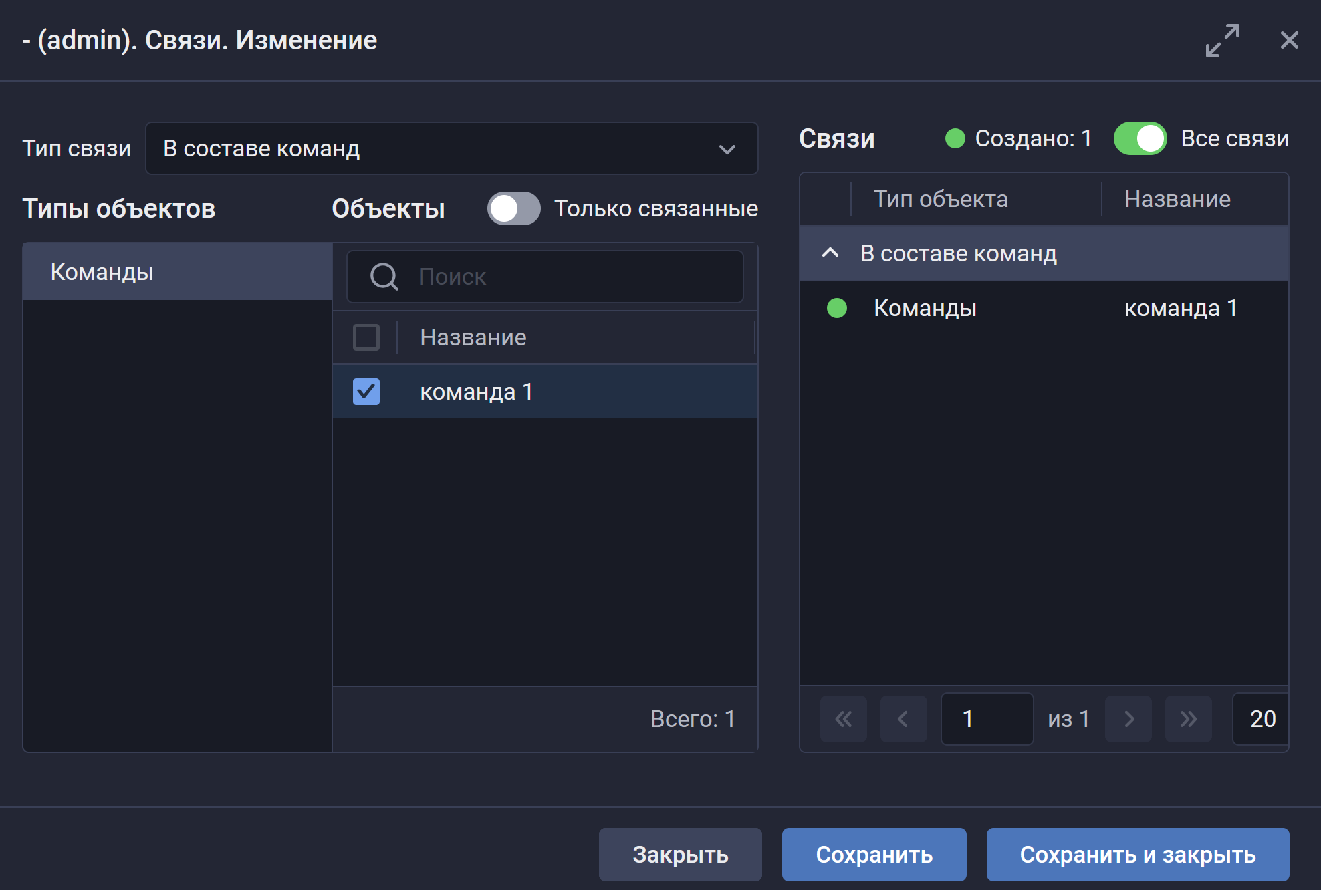Viewport: 1321px width, 890px height.
Task: Click Название header in links table
Action: (x=1177, y=199)
